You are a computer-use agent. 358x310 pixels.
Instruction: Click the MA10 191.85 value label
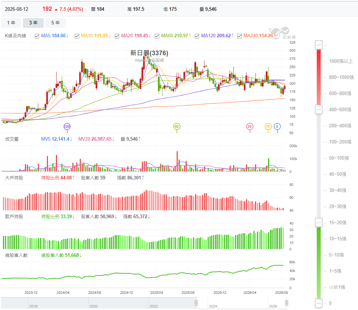coord(96,36)
